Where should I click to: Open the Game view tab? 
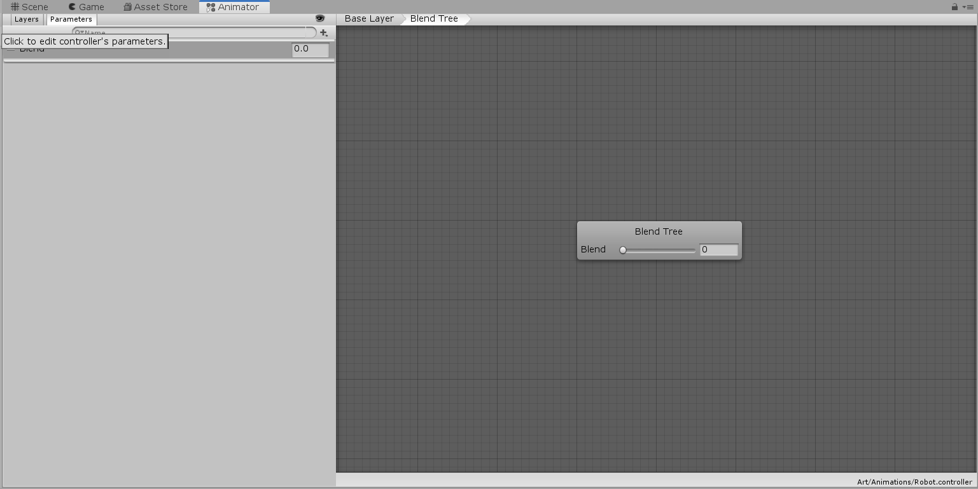pos(87,7)
